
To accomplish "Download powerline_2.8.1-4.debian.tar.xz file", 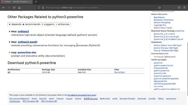I will pos(168,39).
